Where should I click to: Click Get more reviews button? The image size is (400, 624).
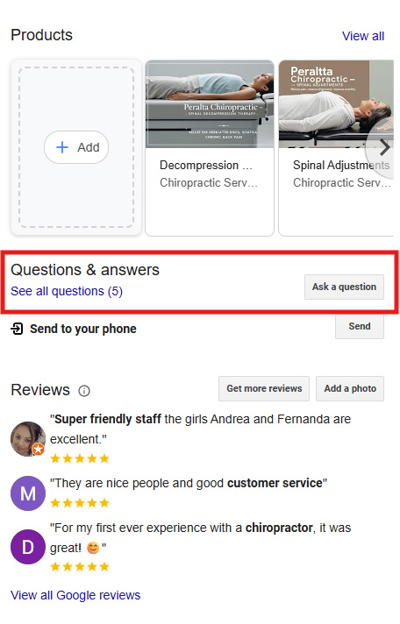[264, 388]
